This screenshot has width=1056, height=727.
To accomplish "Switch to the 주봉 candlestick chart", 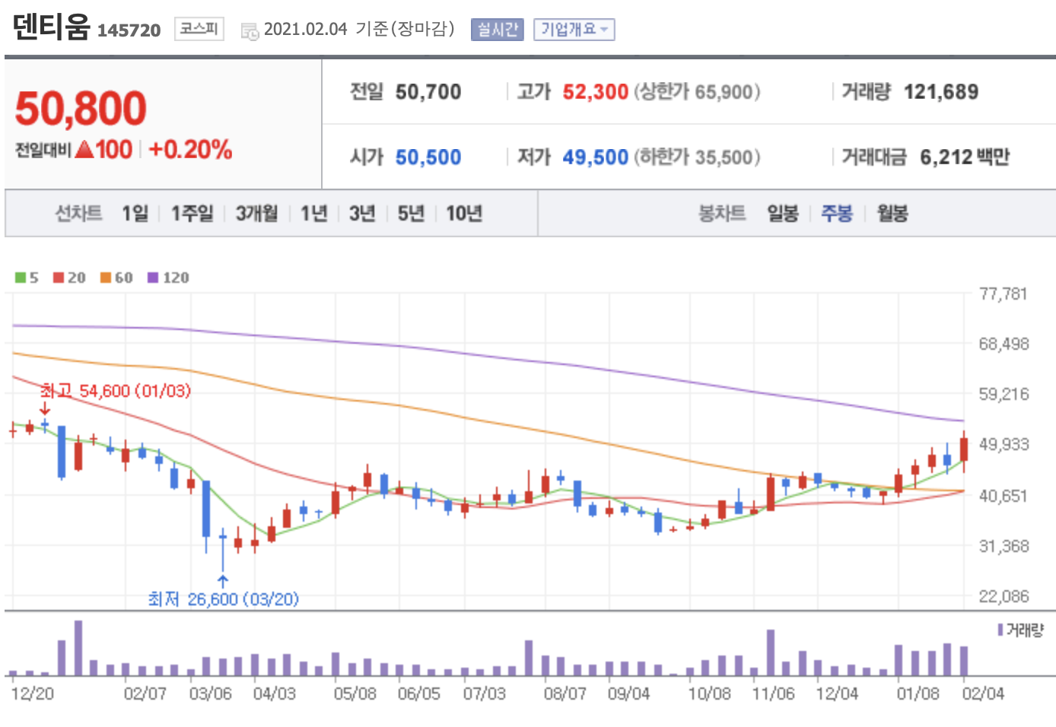I will pyautogui.click(x=837, y=213).
